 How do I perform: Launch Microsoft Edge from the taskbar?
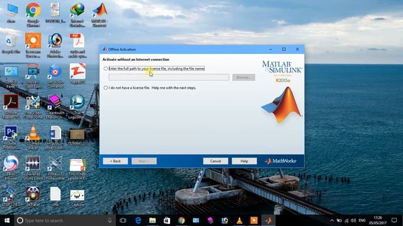(138, 220)
